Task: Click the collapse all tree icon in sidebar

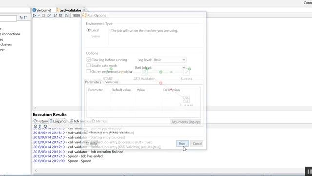Action: (26, 18)
